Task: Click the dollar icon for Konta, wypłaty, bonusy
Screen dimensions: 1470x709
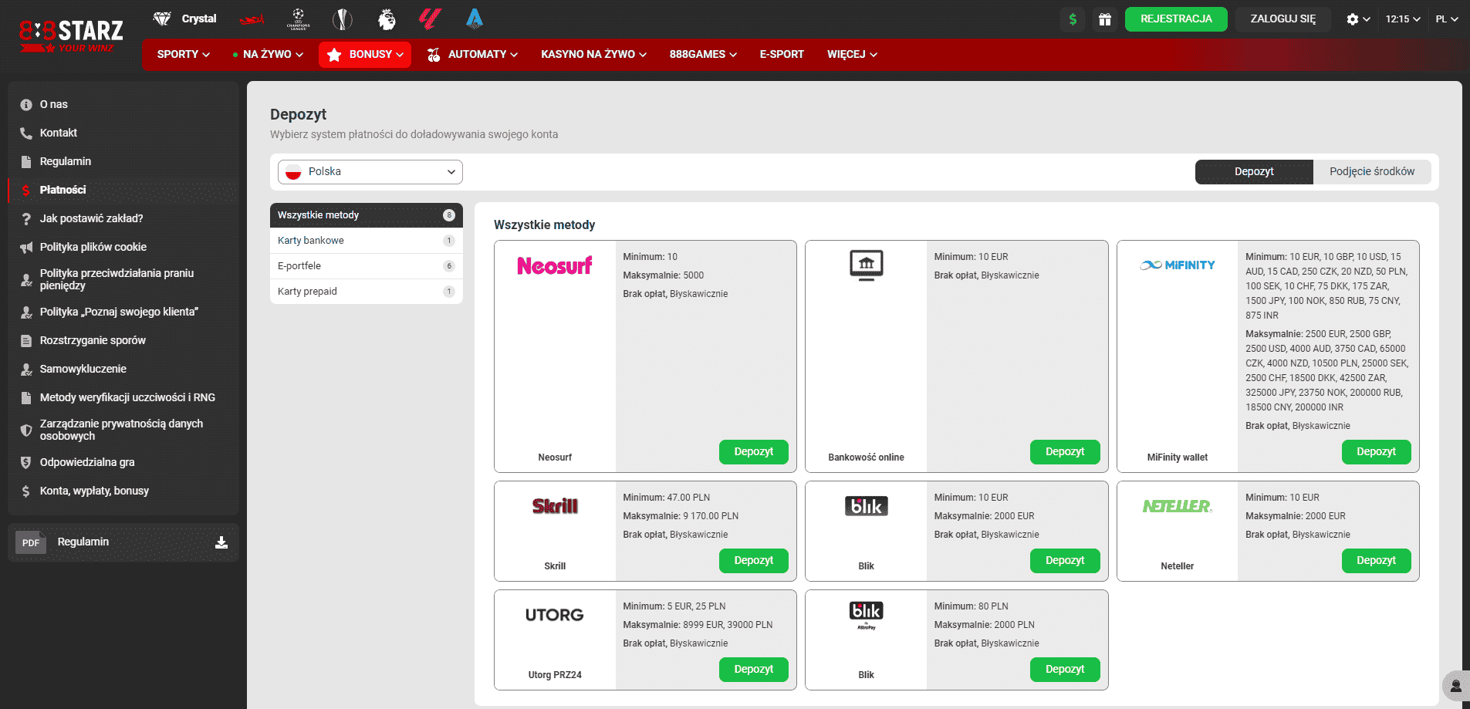Action: (26, 491)
